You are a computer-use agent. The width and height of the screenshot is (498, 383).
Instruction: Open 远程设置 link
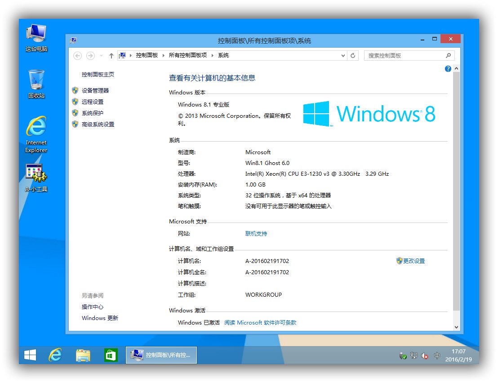point(93,102)
